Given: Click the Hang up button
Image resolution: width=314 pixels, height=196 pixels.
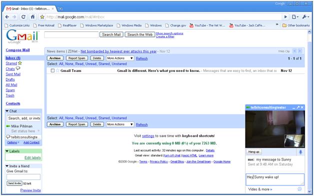Looking at the screenshot, I should click(x=253, y=152).
